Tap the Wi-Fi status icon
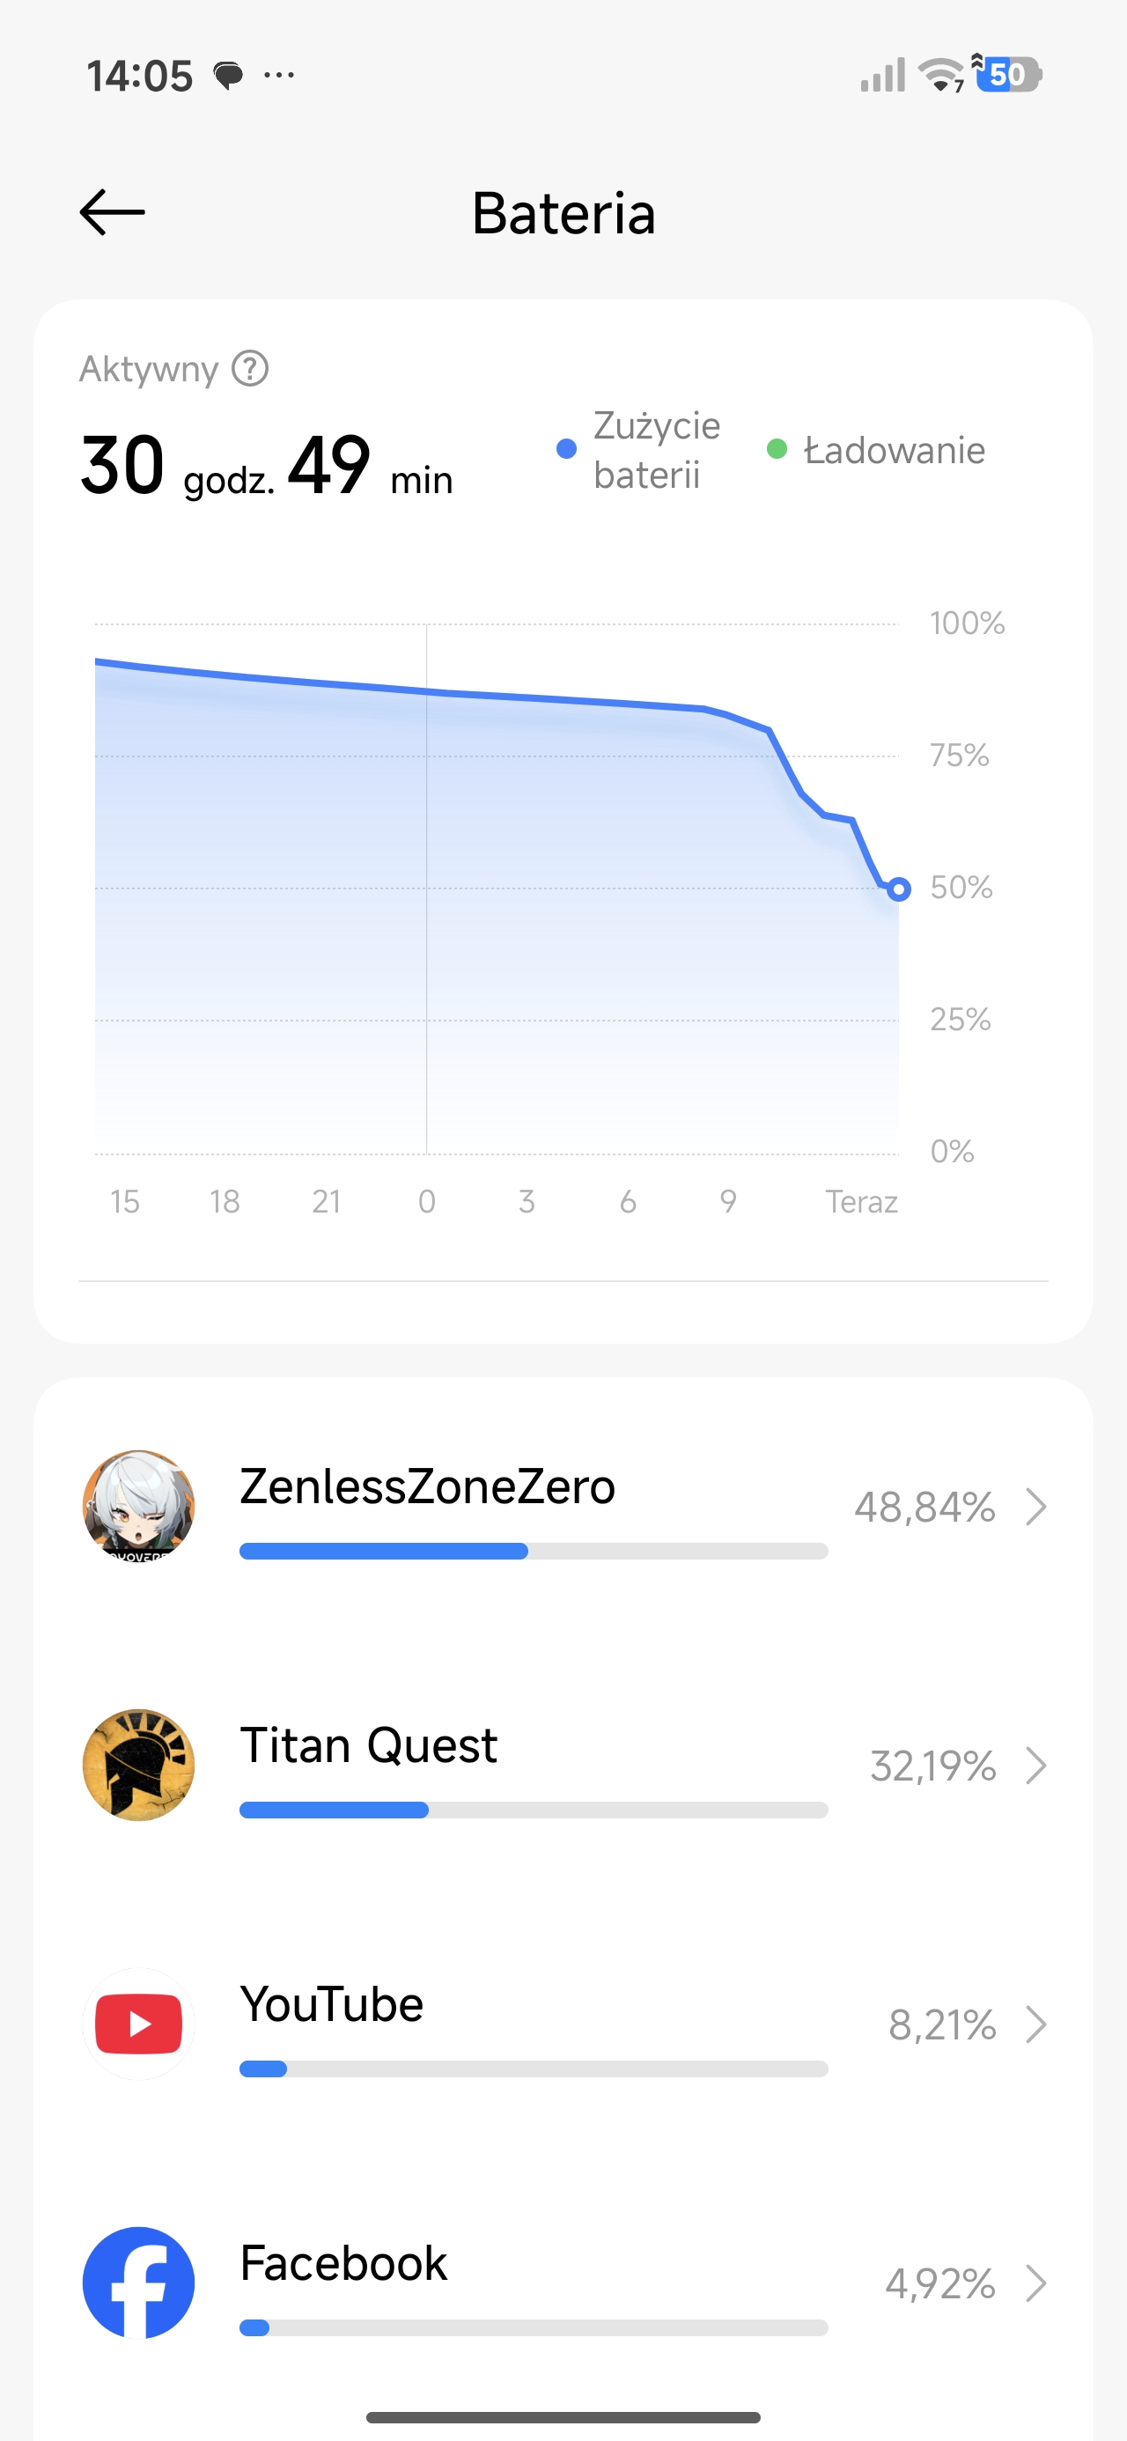This screenshot has height=2441, width=1127. pyautogui.click(x=943, y=75)
